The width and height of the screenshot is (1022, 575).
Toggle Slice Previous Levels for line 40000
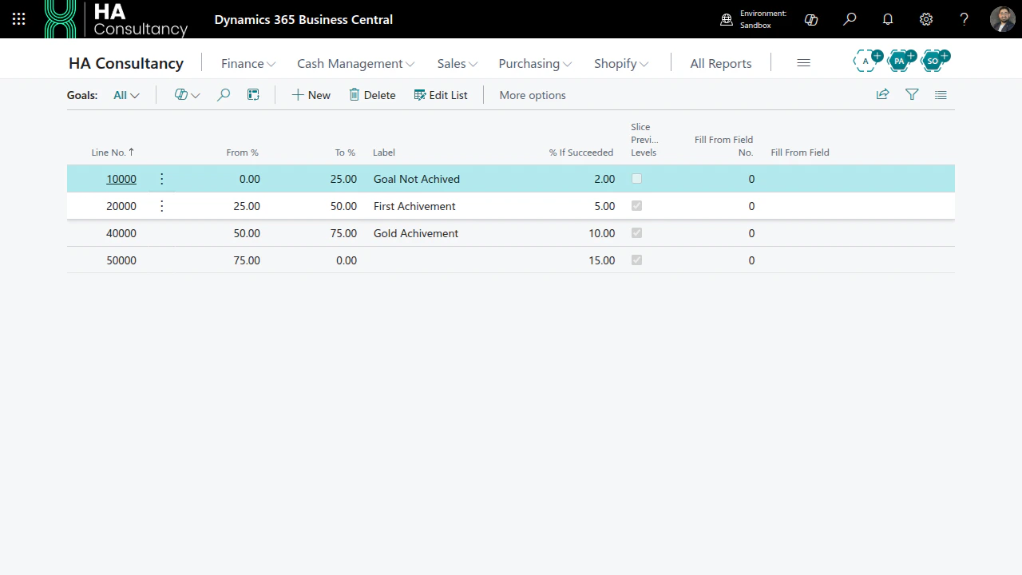[x=636, y=233]
